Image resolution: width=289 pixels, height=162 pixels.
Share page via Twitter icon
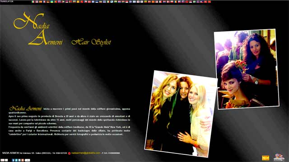coord(16,160)
